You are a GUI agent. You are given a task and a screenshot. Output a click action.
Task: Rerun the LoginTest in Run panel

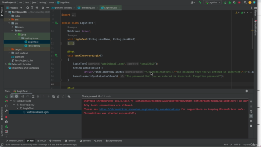7,96
